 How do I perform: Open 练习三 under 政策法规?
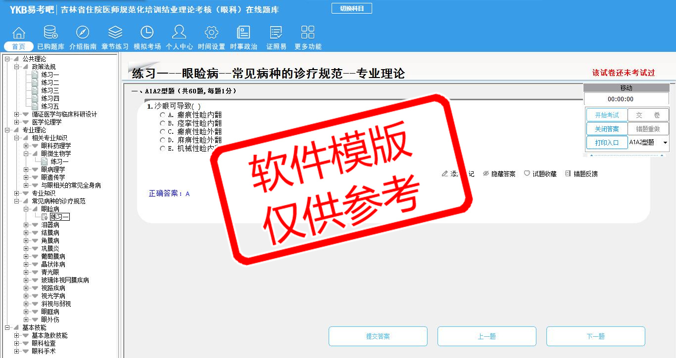coord(49,90)
